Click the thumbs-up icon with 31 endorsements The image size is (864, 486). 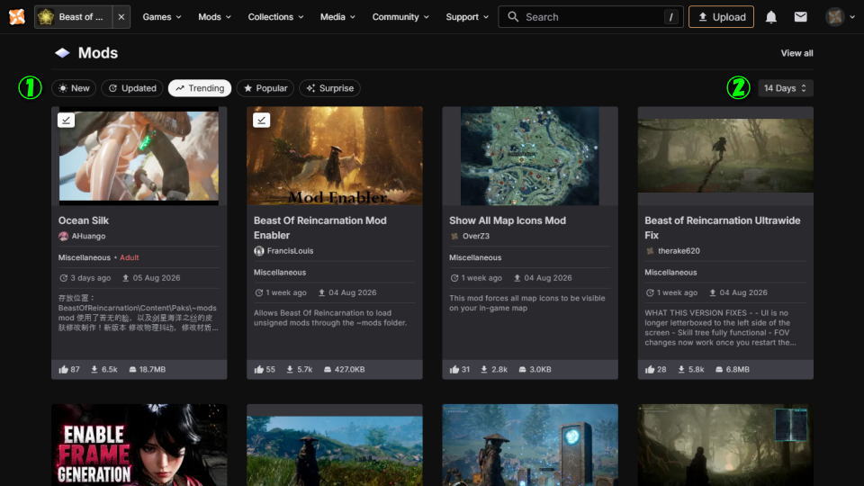454,369
